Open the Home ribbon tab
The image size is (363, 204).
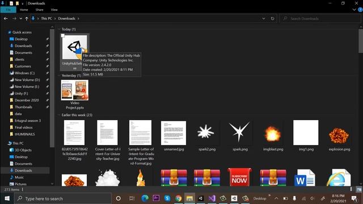pos(24,10)
